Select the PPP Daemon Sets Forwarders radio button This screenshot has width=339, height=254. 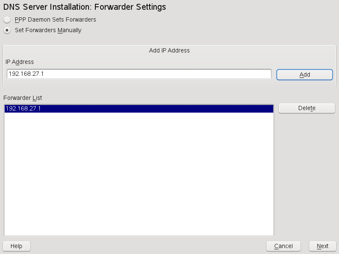(7, 19)
